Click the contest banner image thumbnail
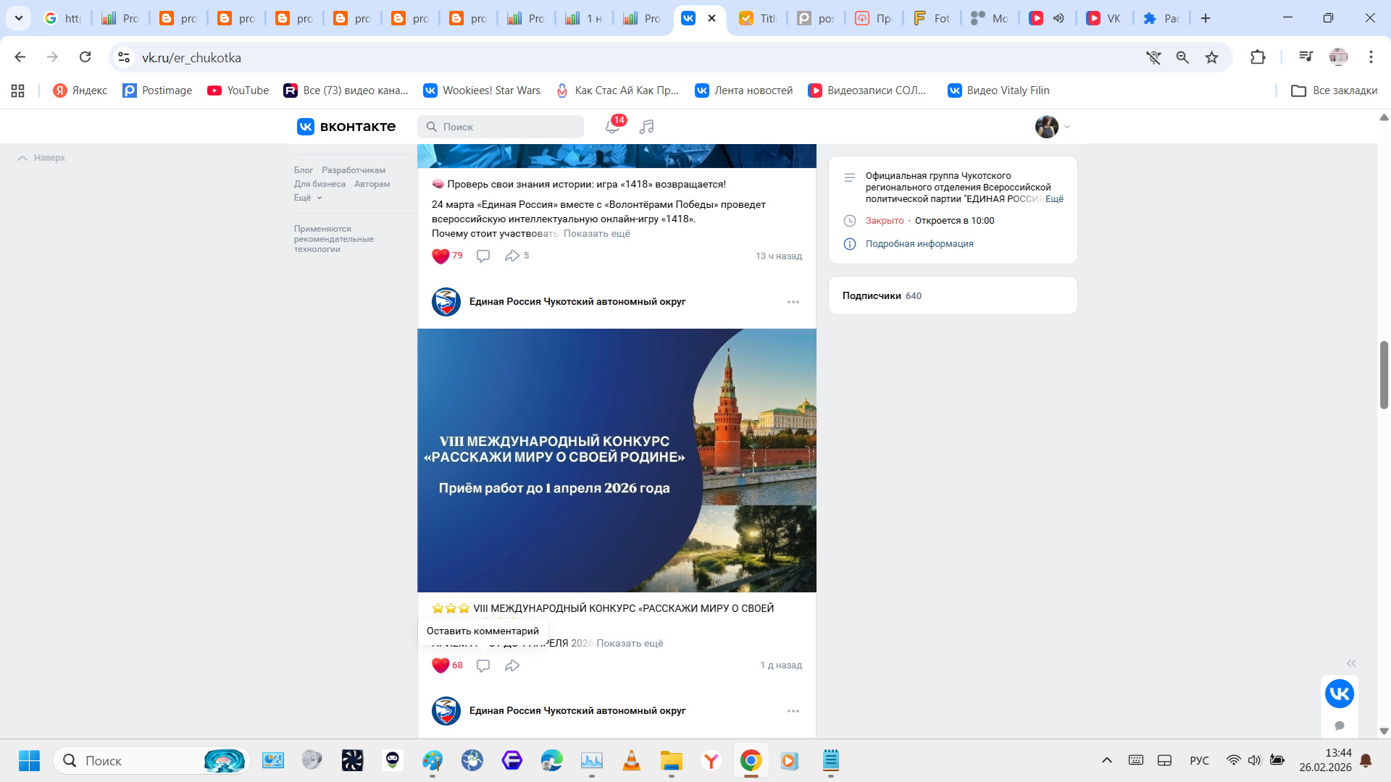The image size is (1391, 782). pyautogui.click(x=617, y=461)
